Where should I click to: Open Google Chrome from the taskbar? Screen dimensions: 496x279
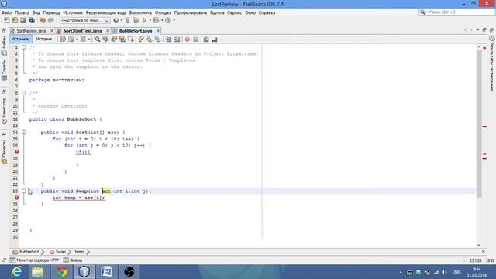[x=62, y=272]
